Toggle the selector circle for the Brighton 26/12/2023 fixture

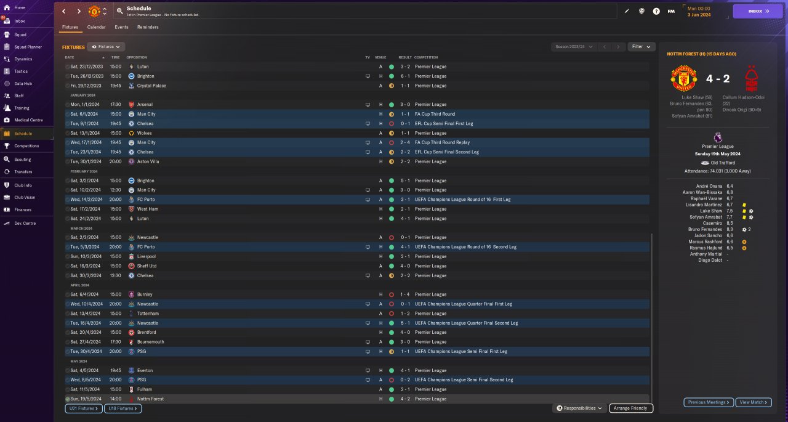pos(67,76)
